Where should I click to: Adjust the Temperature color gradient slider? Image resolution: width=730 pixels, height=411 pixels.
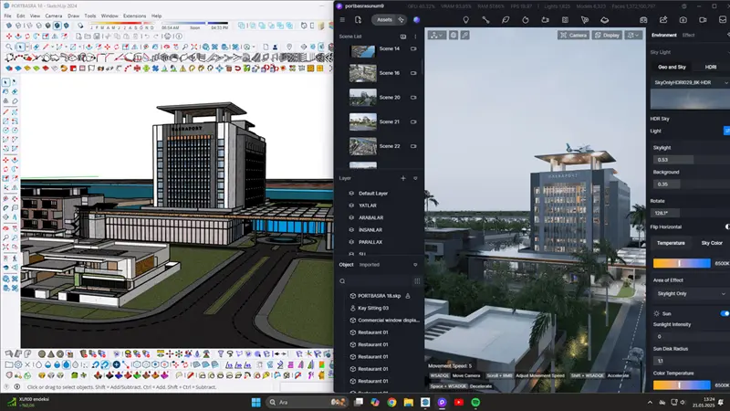[x=683, y=264]
